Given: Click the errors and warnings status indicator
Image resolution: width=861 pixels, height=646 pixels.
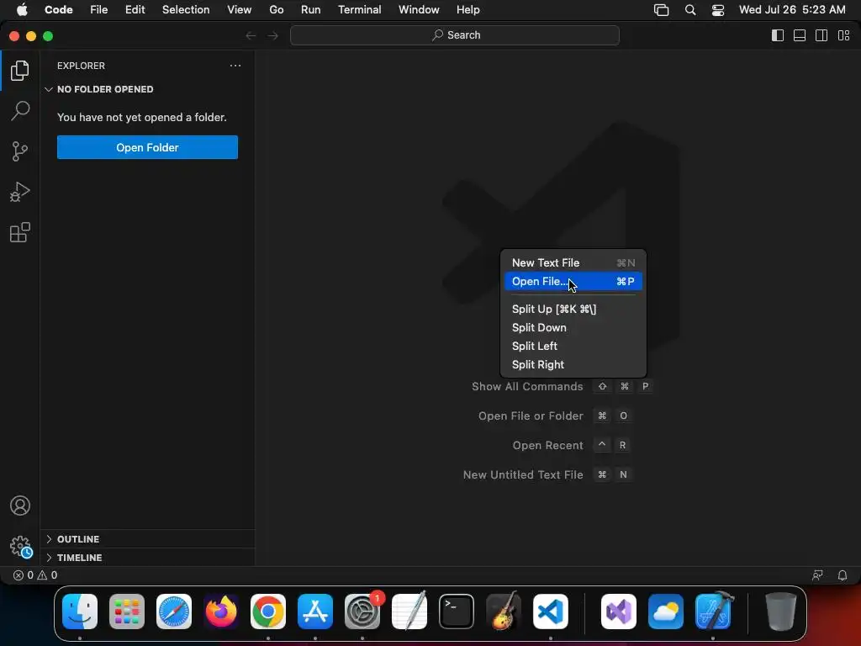Looking at the screenshot, I should (35, 575).
